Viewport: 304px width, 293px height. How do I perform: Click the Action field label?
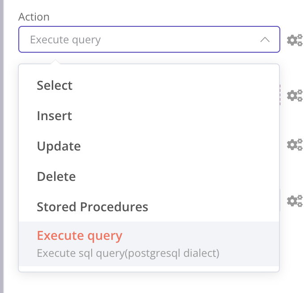click(34, 17)
